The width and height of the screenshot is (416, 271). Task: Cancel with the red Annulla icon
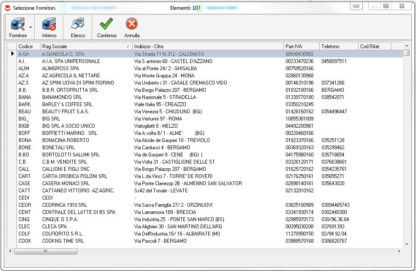tap(132, 25)
